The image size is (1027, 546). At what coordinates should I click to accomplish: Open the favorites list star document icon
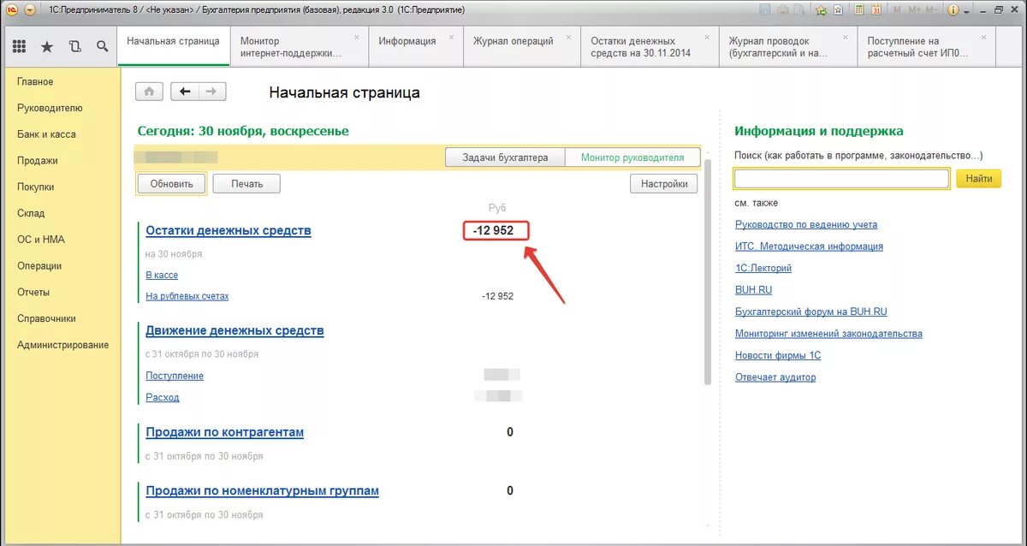tap(838, 10)
